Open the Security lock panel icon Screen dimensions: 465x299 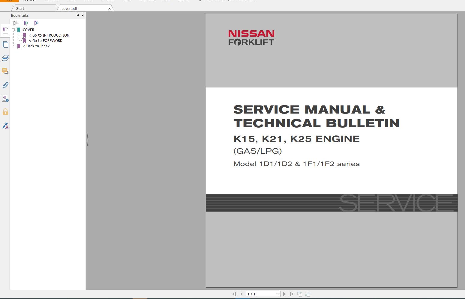5,112
